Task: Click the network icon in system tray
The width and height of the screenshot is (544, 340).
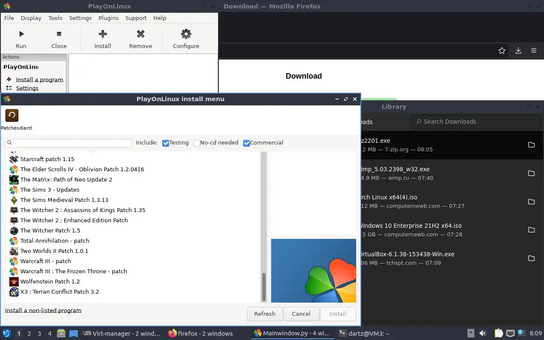Action: 510,334
